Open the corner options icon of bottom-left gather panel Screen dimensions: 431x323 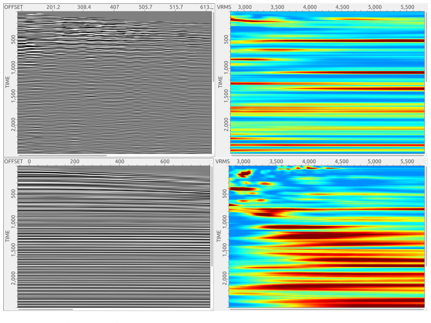pyautogui.click(x=211, y=160)
